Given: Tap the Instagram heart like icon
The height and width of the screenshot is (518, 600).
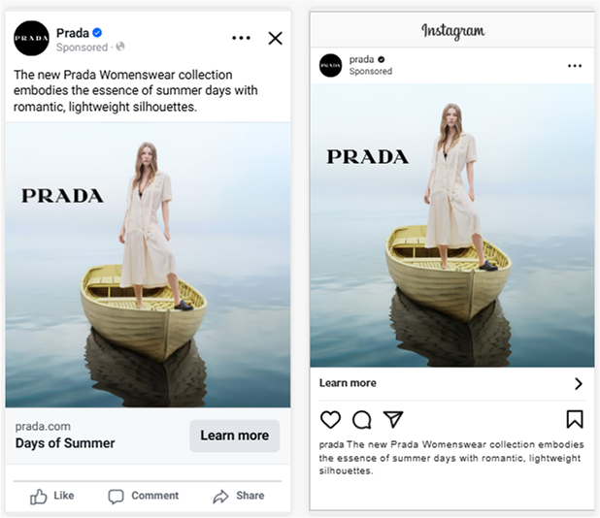Looking at the screenshot, I should pos(330,419).
